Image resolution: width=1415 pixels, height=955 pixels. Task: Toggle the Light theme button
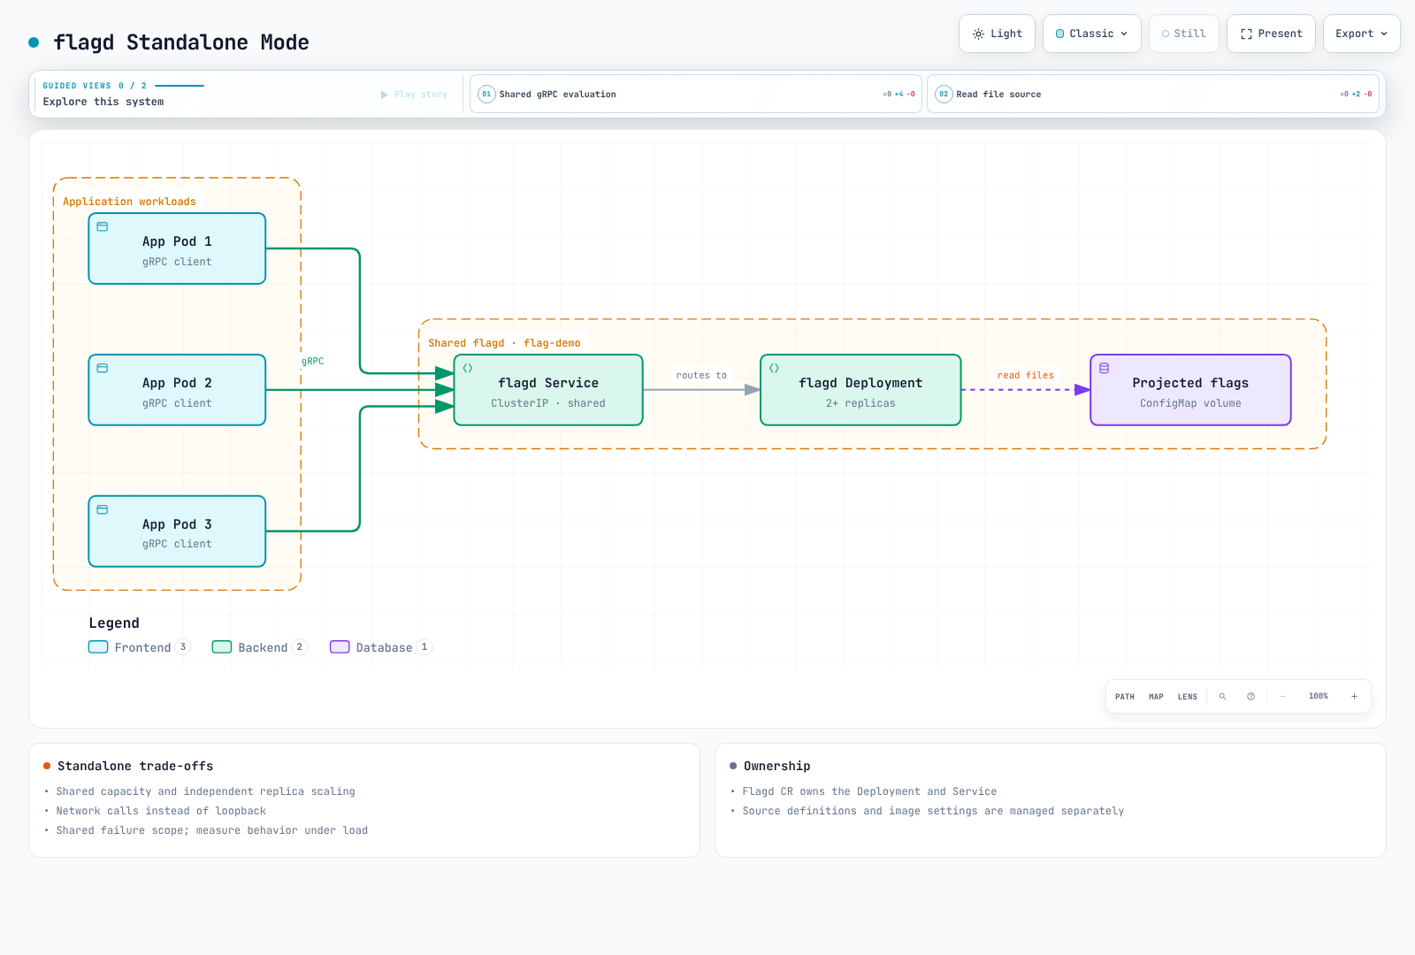pyautogui.click(x=997, y=34)
